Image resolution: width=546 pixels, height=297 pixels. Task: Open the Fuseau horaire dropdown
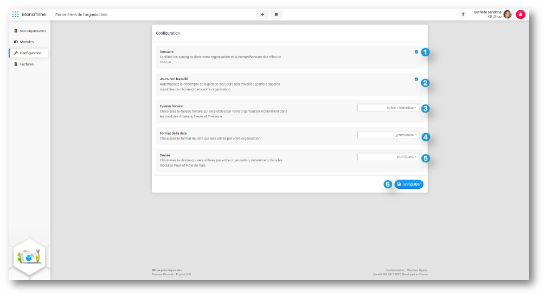click(x=388, y=108)
